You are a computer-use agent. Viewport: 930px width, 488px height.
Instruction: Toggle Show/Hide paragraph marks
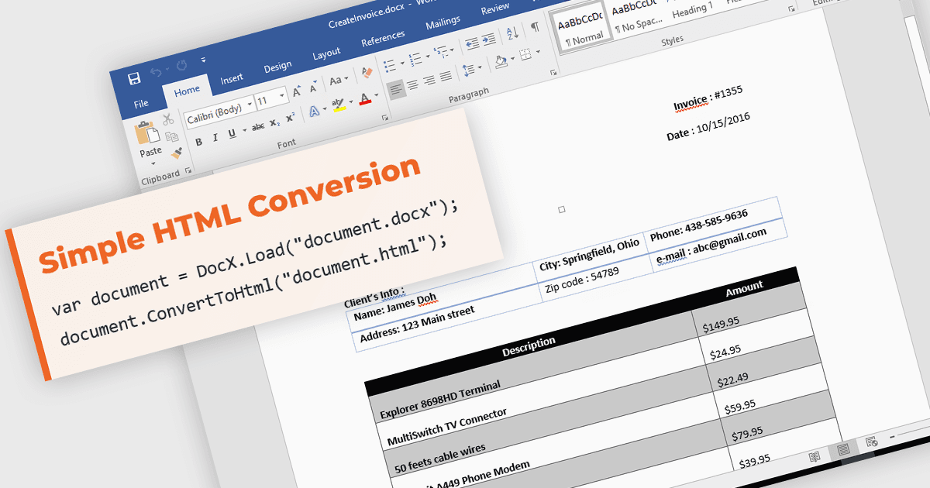coord(535,29)
